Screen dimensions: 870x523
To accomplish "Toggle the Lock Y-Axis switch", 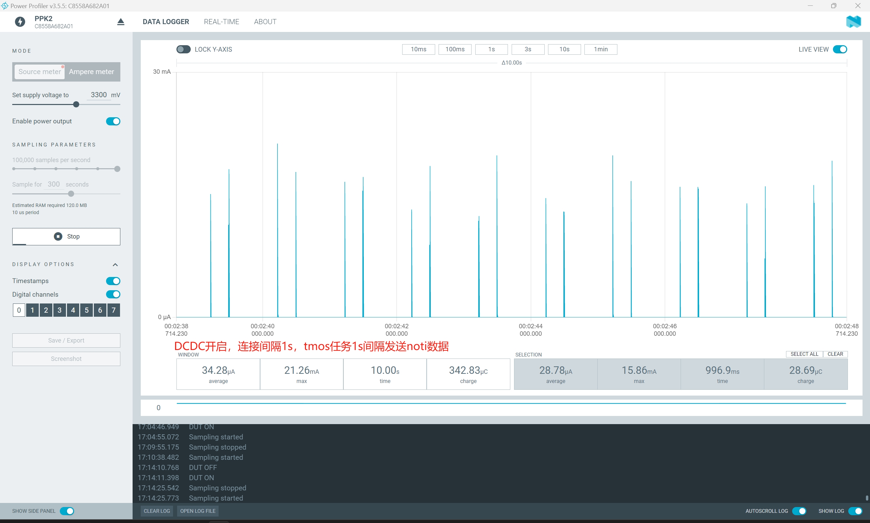I will [183, 49].
